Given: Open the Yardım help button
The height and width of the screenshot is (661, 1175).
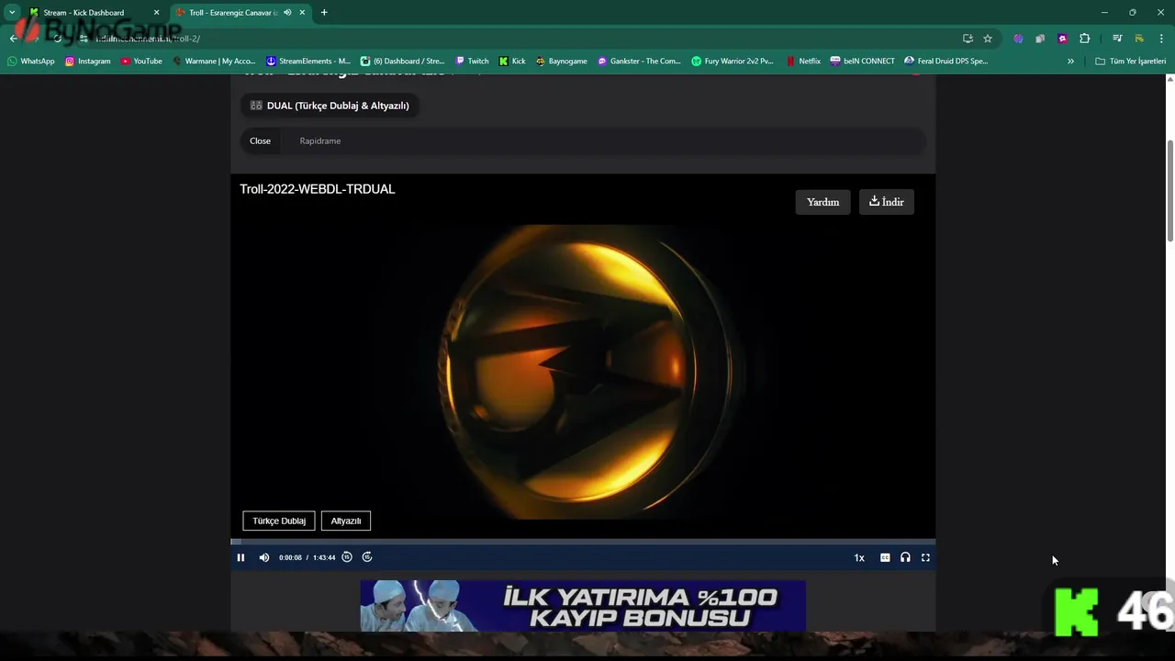Looking at the screenshot, I should (x=822, y=202).
